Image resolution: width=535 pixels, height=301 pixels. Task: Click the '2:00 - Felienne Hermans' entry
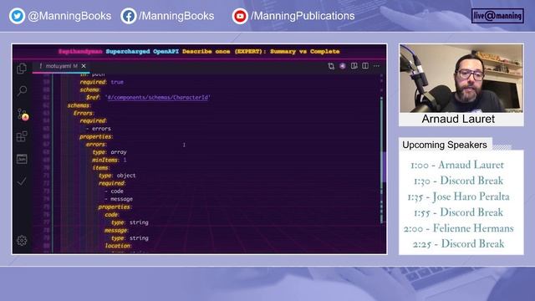click(458, 228)
